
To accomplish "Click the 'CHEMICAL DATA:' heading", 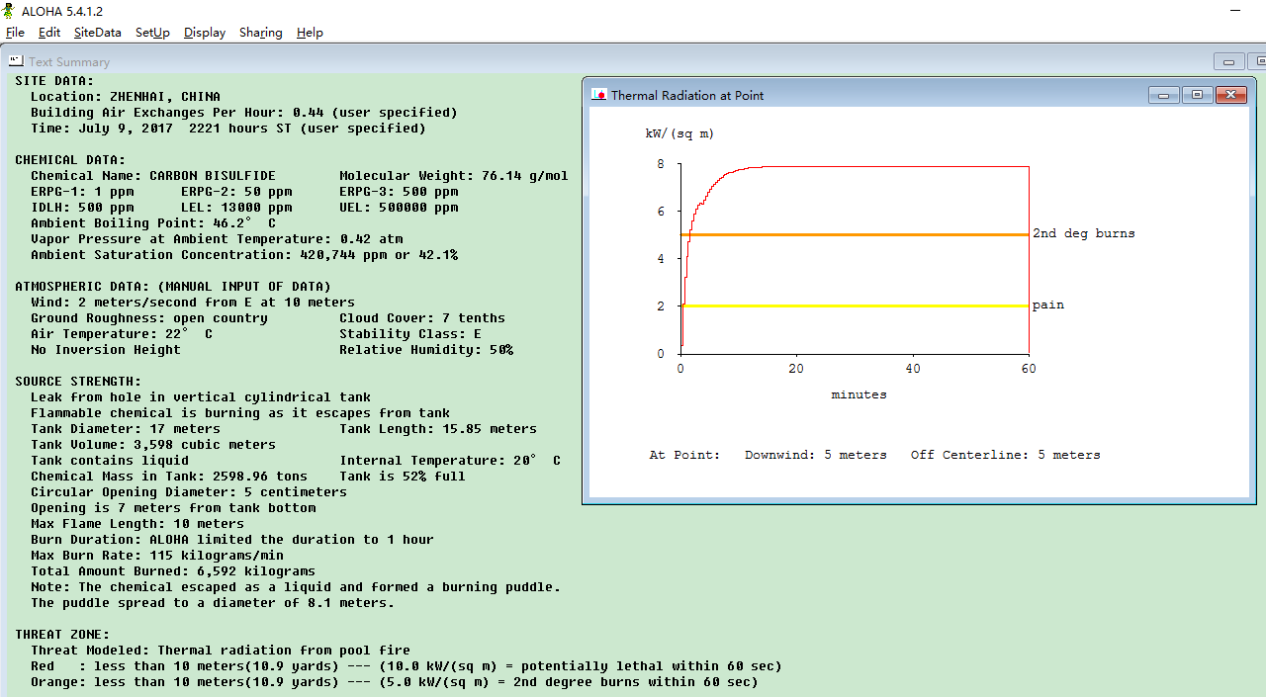I will (x=70, y=160).
